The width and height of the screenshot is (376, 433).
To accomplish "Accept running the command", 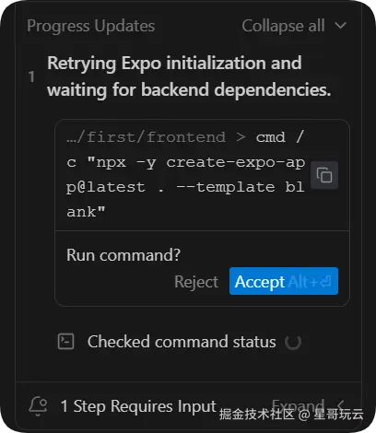I will pyautogui.click(x=284, y=281).
